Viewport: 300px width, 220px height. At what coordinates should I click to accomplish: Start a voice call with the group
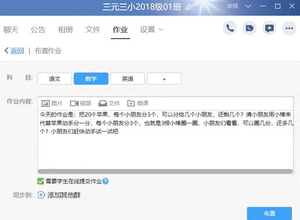point(230,28)
